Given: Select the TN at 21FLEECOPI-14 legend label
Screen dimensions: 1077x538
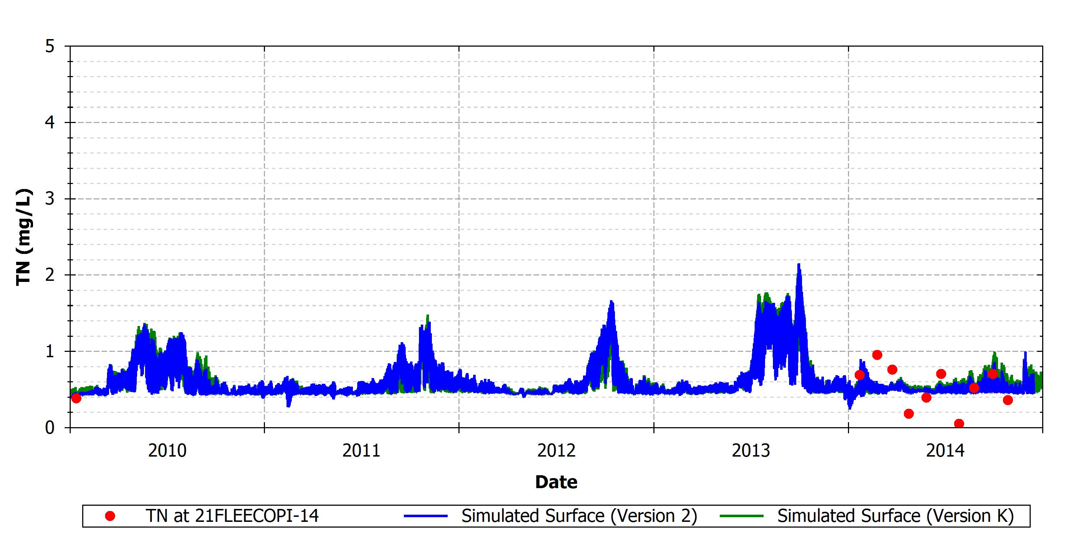Looking at the screenshot, I should point(232,516).
